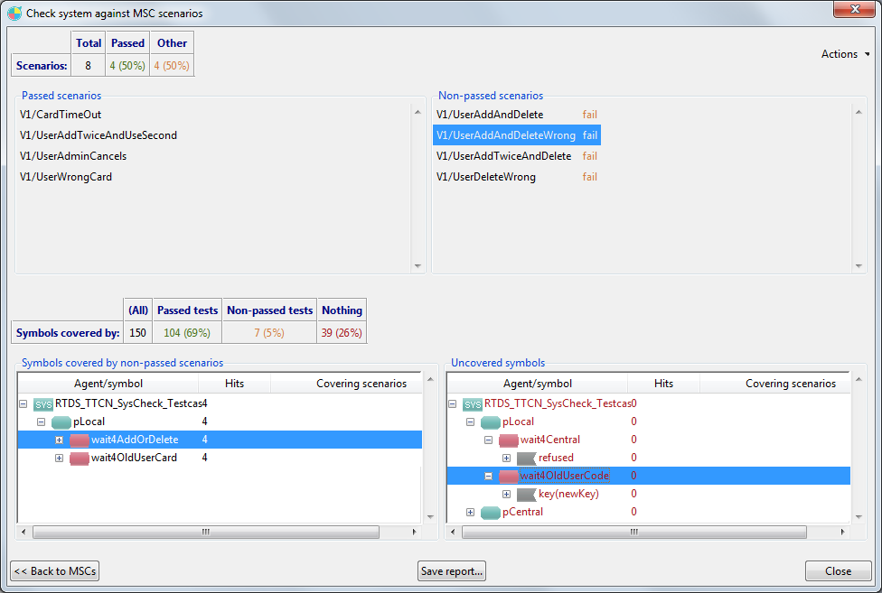Screen dimensions: 882x593
Task: Expand the pCentral node in uncovered symbols
Action: 470,513
